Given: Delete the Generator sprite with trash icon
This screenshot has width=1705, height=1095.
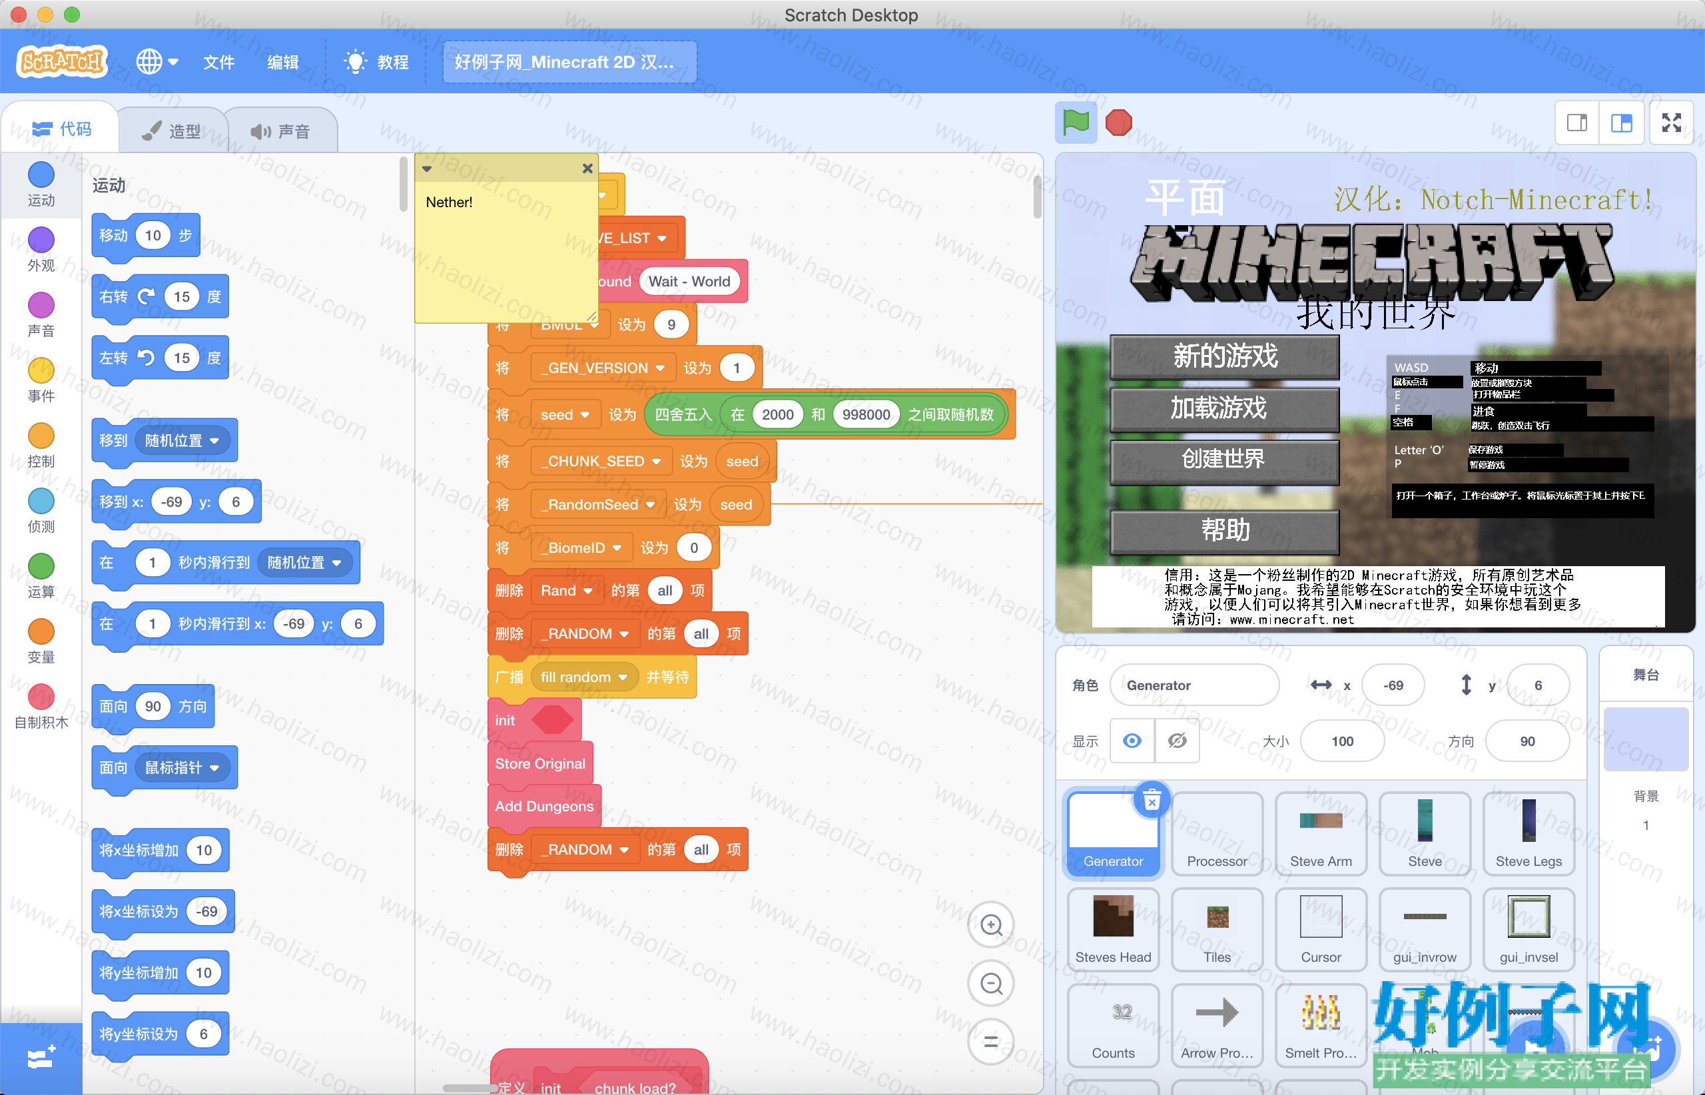Looking at the screenshot, I should coord(1152,801).
